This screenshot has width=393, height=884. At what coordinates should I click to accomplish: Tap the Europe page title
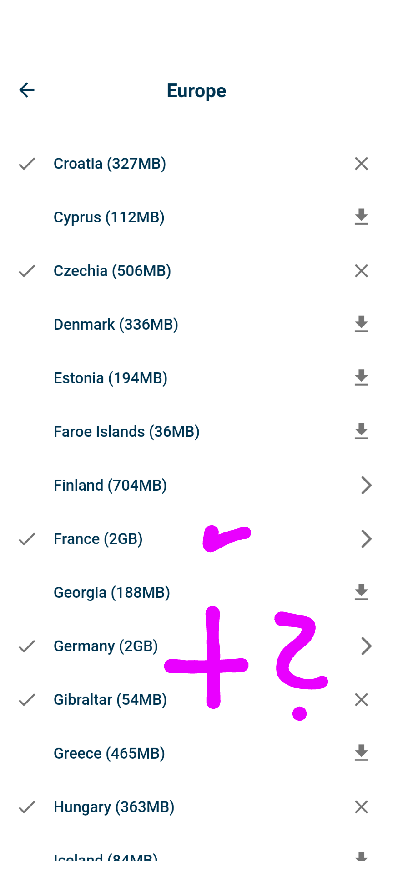(x=196, y=91)
